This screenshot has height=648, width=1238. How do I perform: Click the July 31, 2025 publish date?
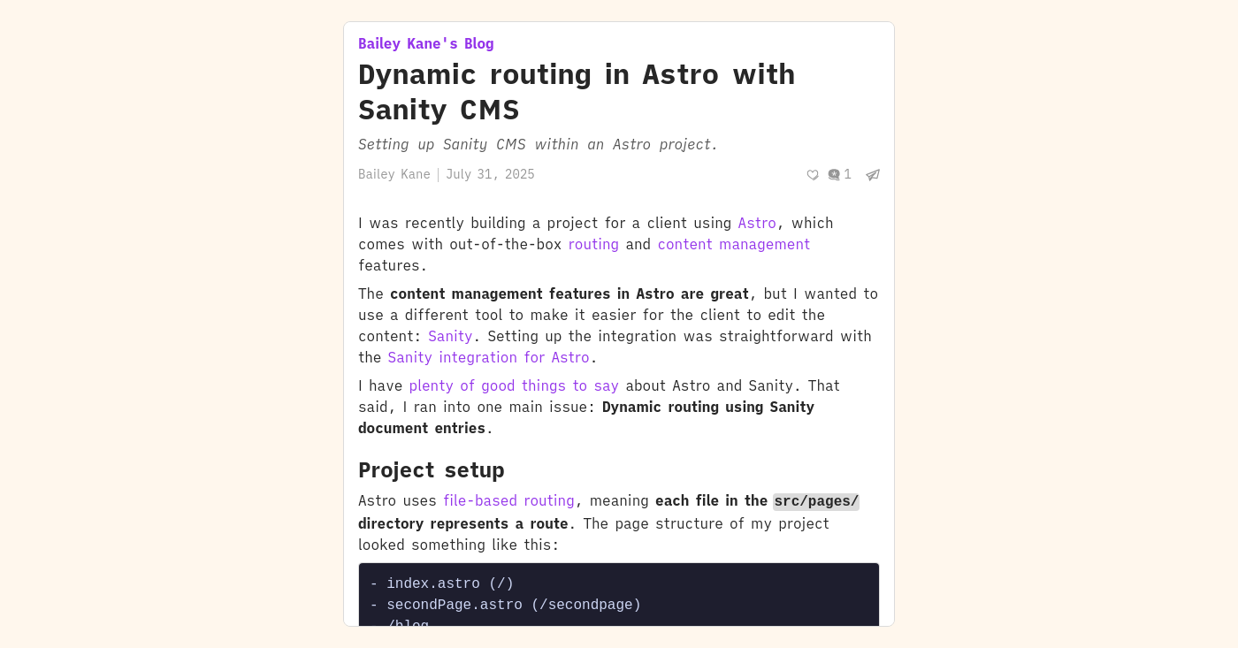pos(490,175)
